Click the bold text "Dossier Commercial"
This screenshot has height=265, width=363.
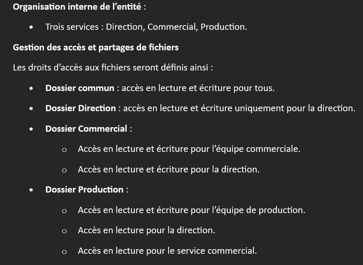pyautogui.click(x=86, y=129)
